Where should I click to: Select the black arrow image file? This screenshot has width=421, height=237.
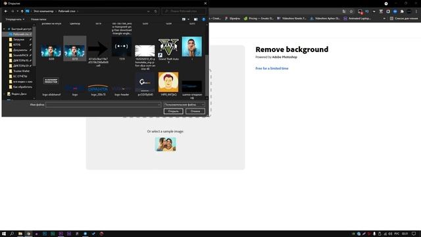pos(98,49)
